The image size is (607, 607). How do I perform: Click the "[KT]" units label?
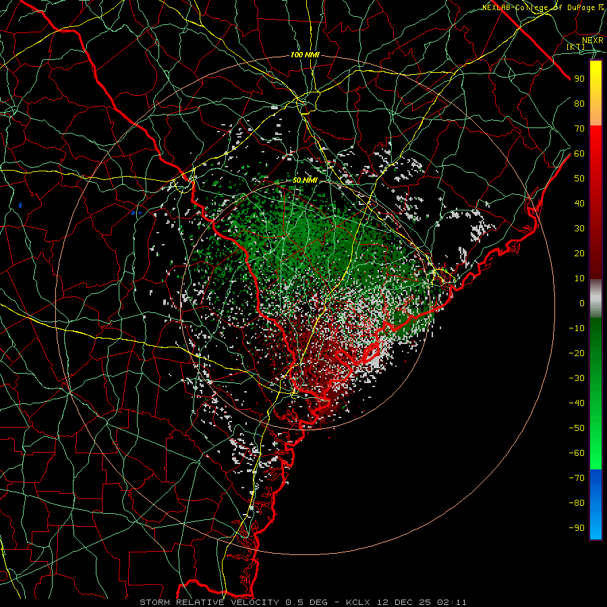coord(576,47)
